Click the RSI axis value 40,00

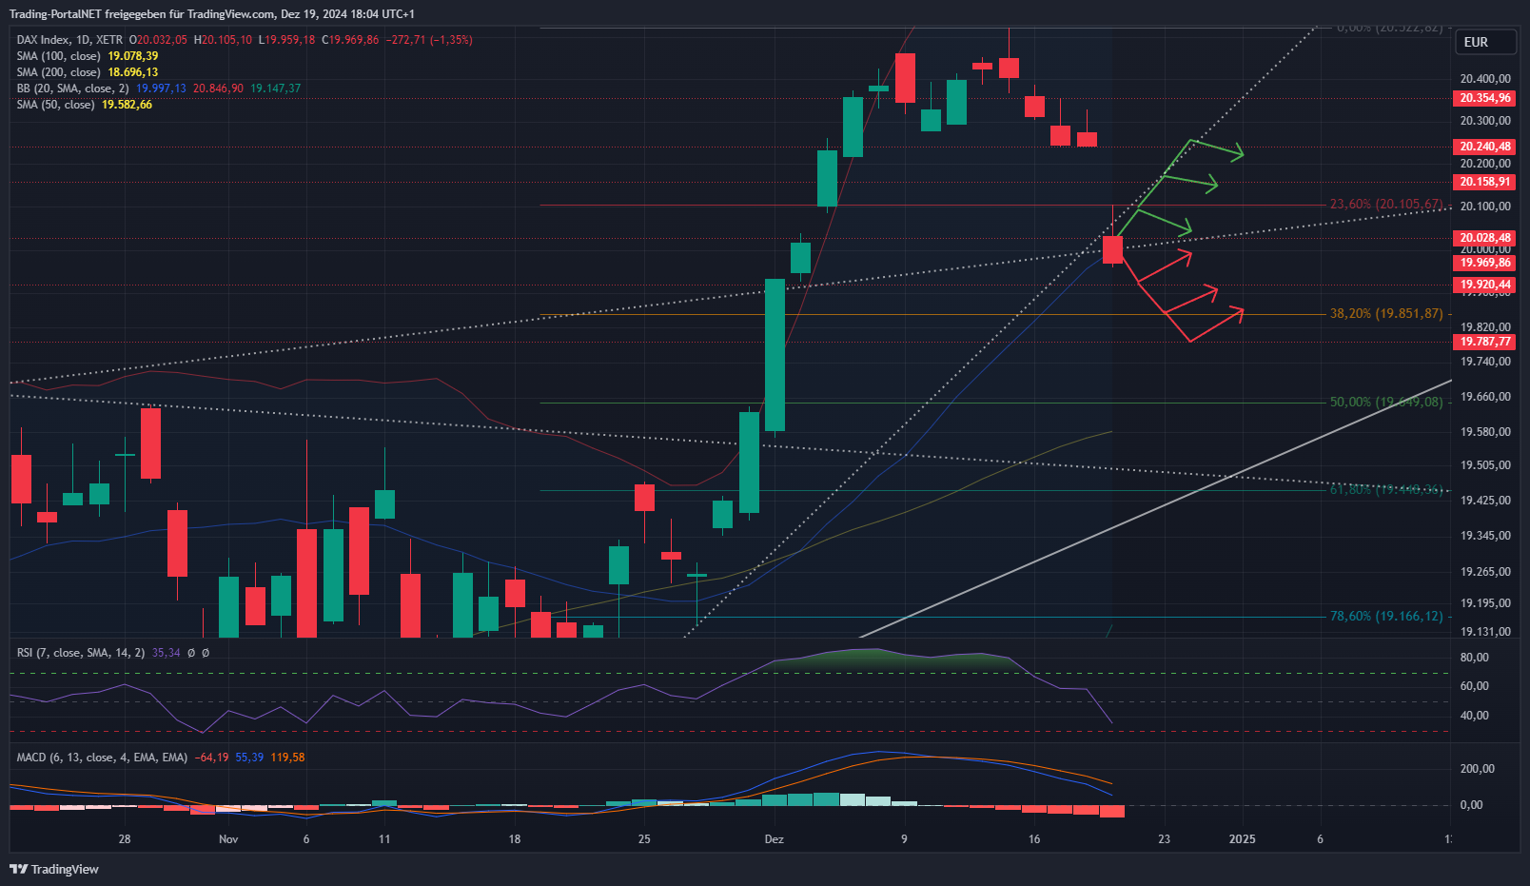[x=1474, y=716]
